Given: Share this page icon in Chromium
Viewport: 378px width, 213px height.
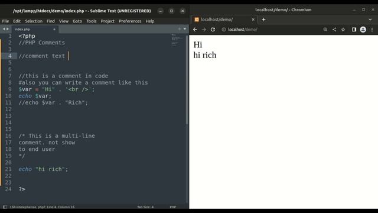Looking at the screenshot, I should point(334,30).
